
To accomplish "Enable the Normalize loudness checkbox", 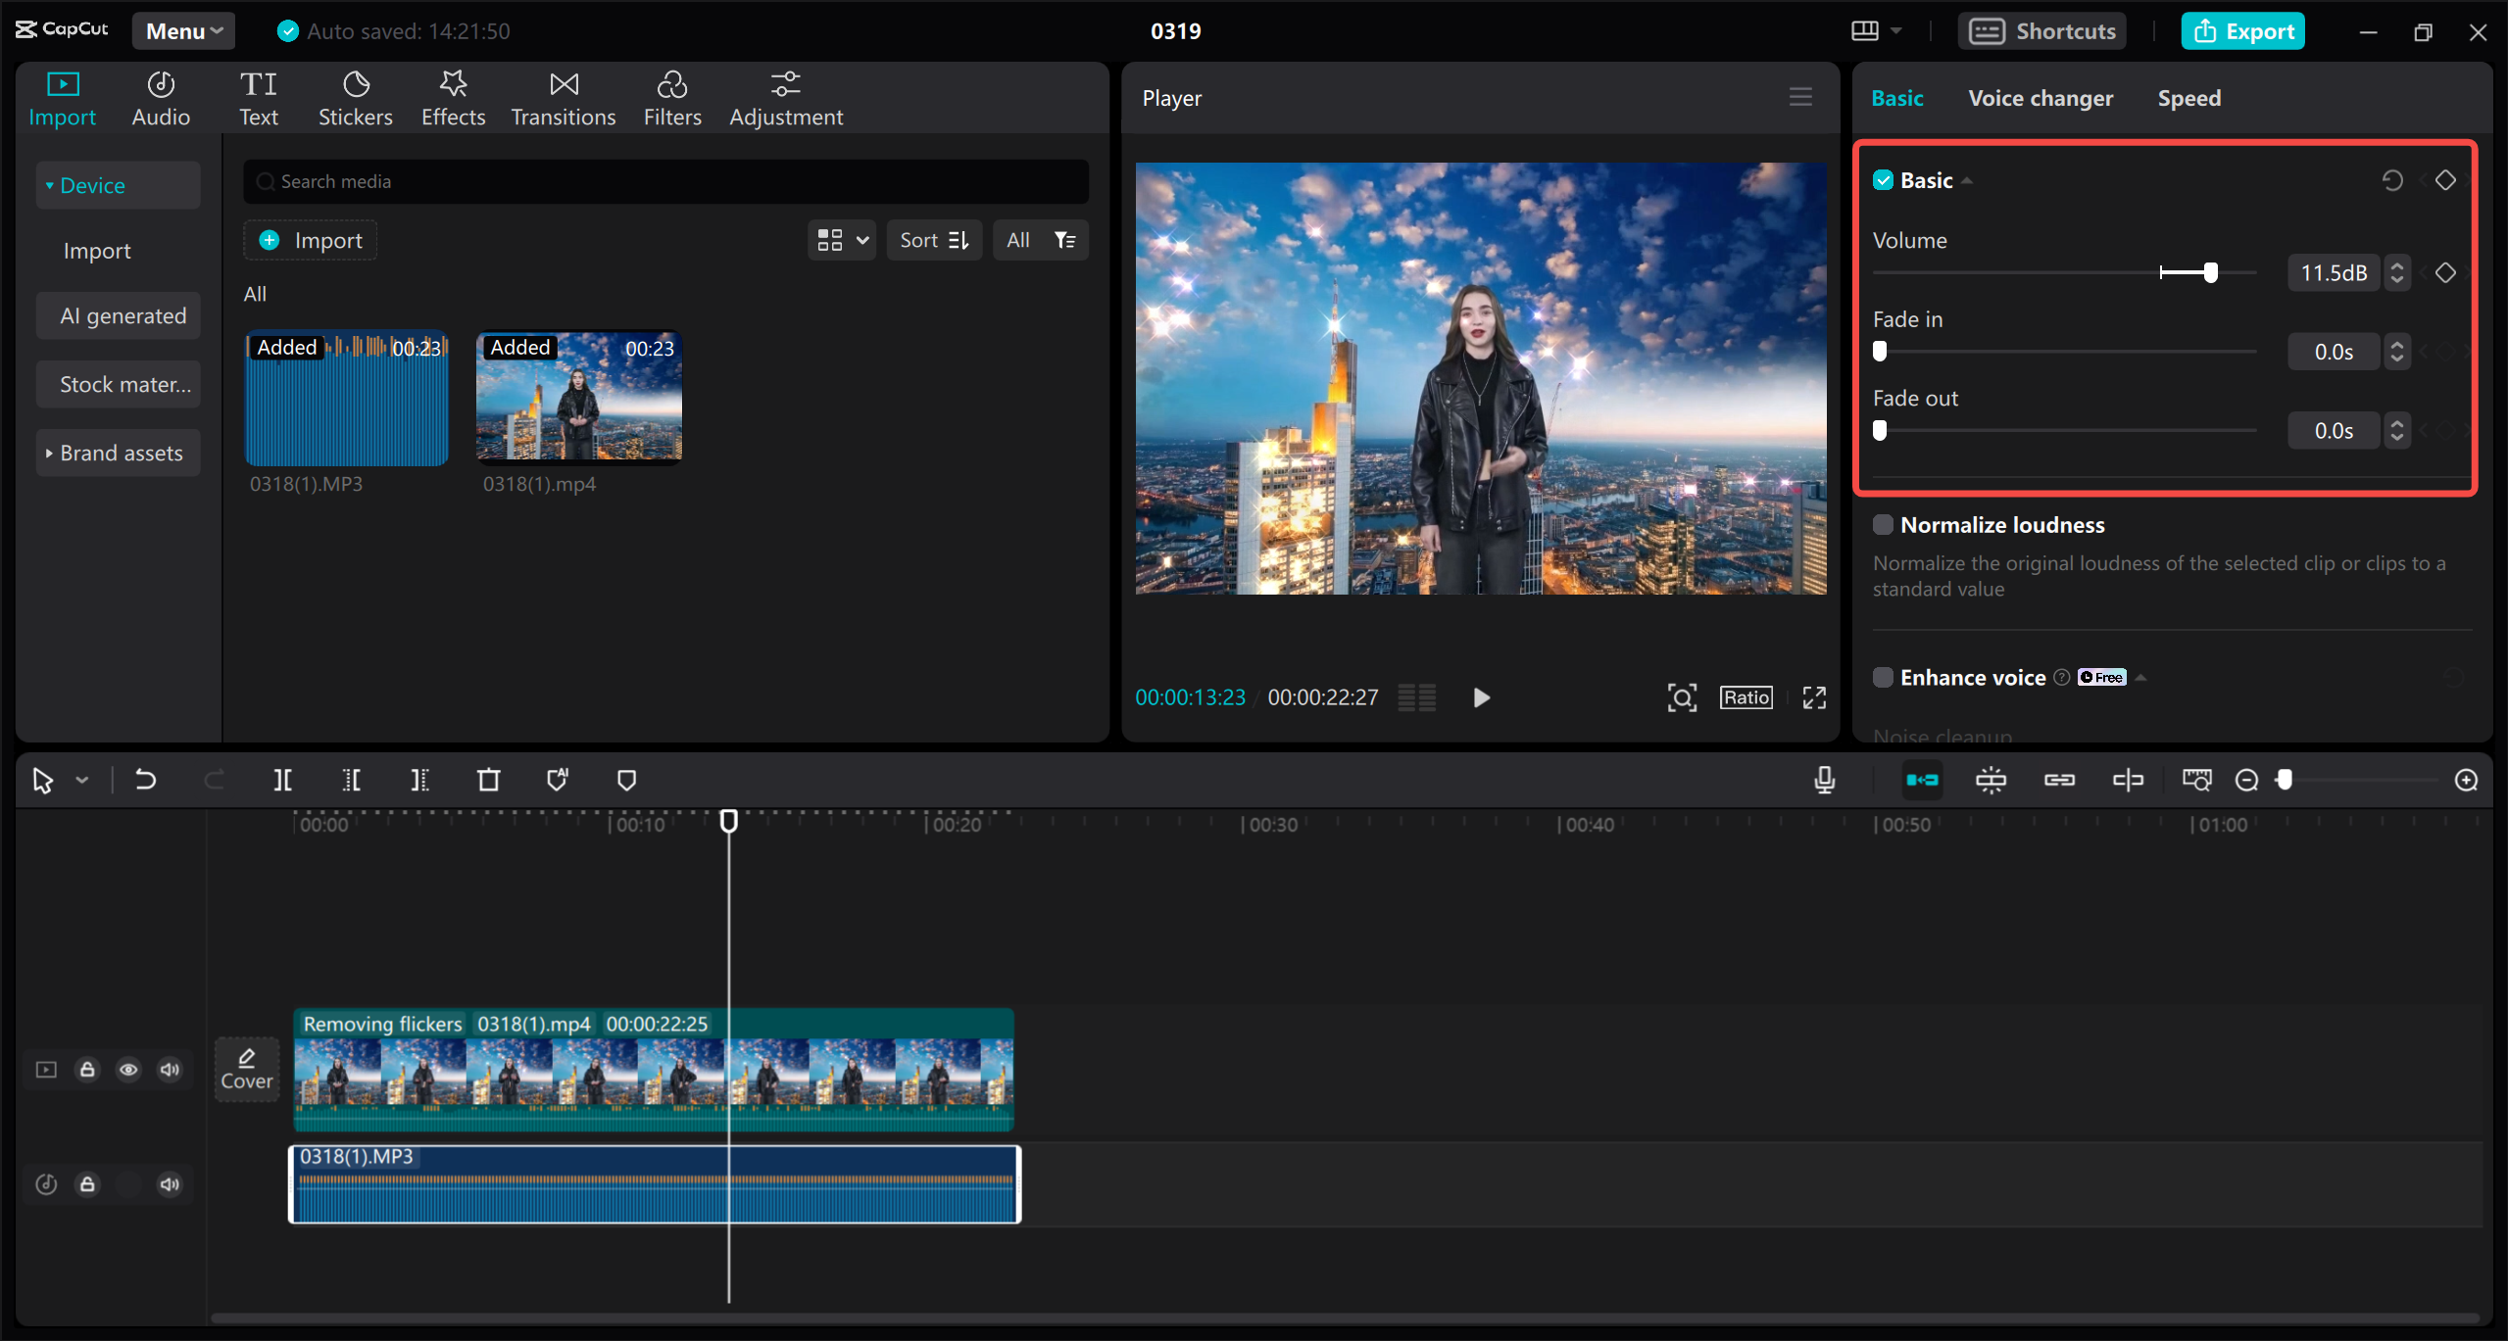I will [1884, 524].
